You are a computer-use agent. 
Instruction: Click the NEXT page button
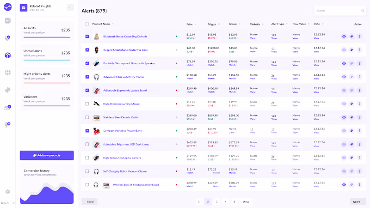(358, 202)
